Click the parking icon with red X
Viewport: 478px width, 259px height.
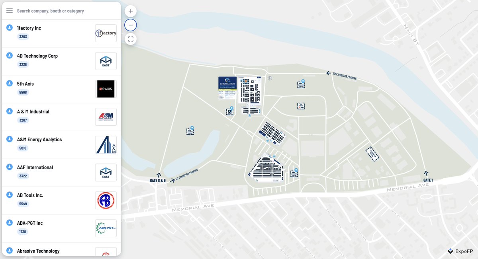pos(301,106)
